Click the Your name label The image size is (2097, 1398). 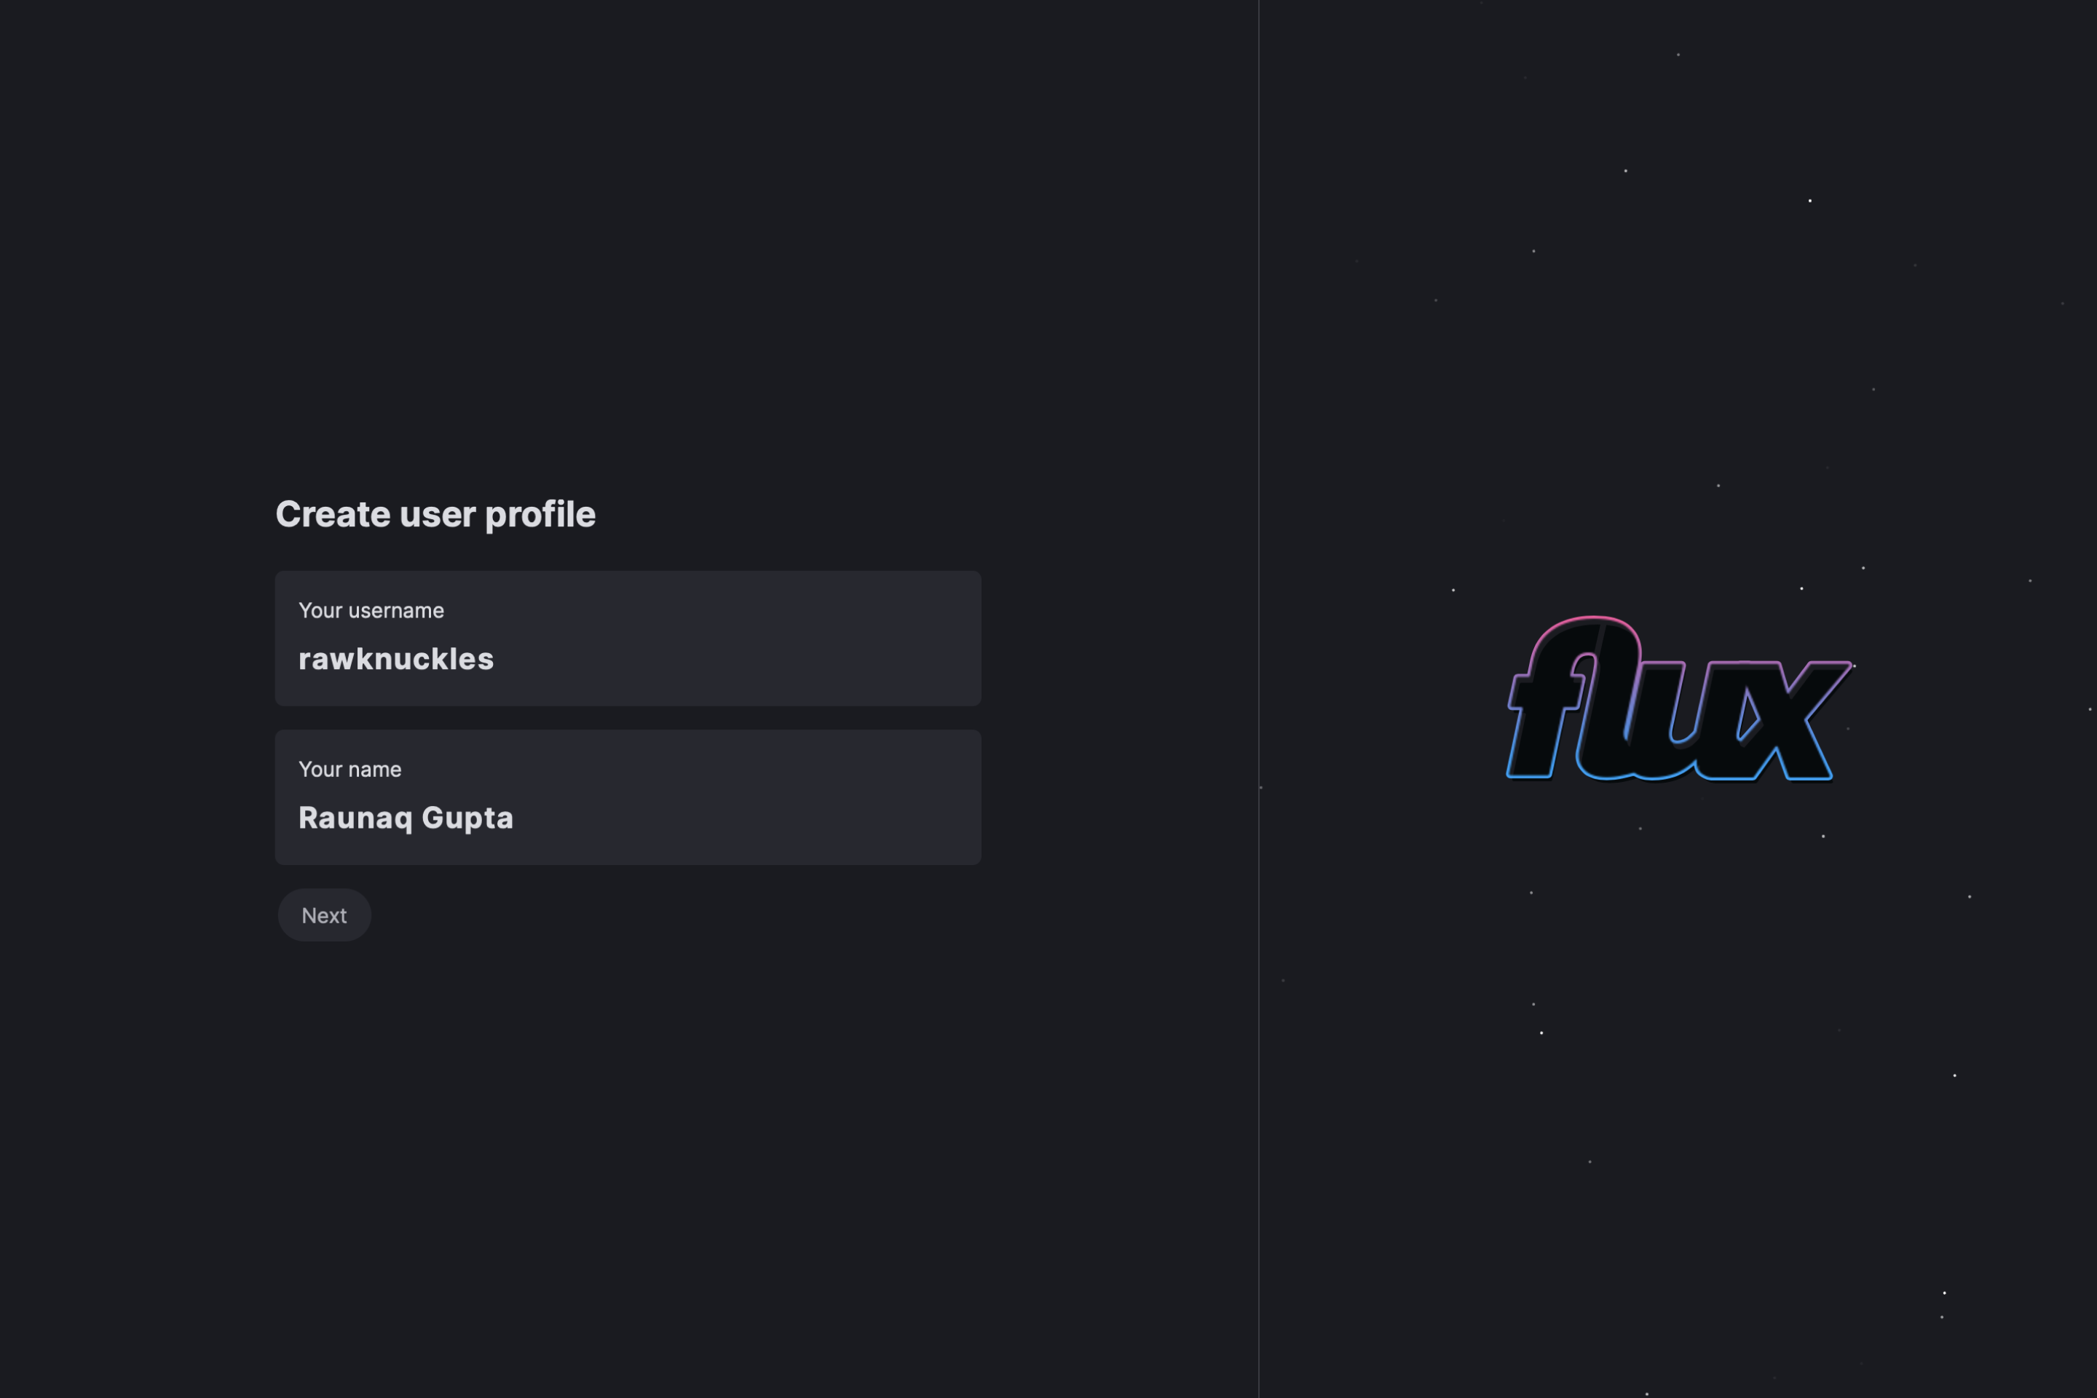349,770
